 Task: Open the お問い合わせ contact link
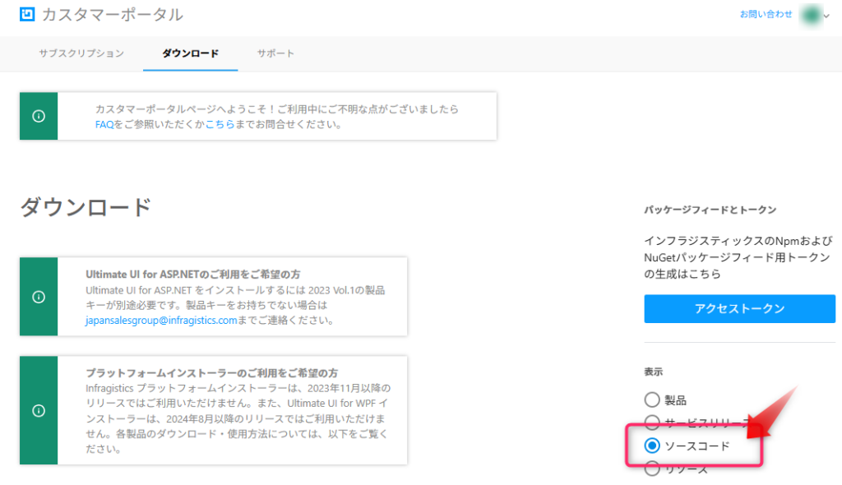coord(766,15)
